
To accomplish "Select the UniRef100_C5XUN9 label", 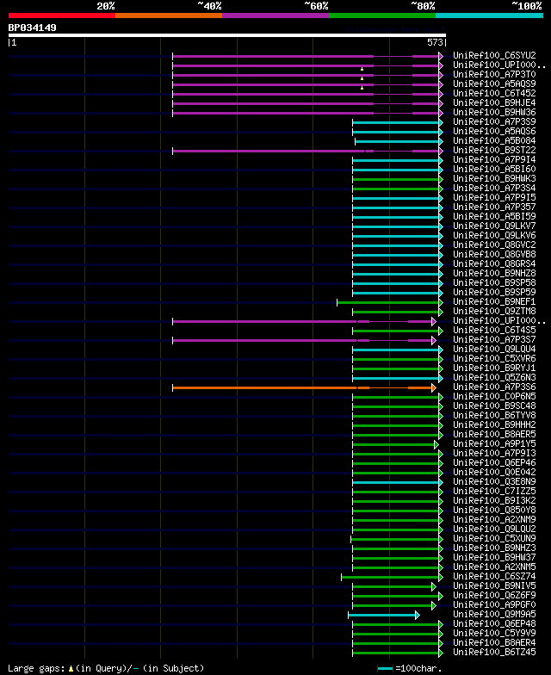I will click(x=494, y=539).
